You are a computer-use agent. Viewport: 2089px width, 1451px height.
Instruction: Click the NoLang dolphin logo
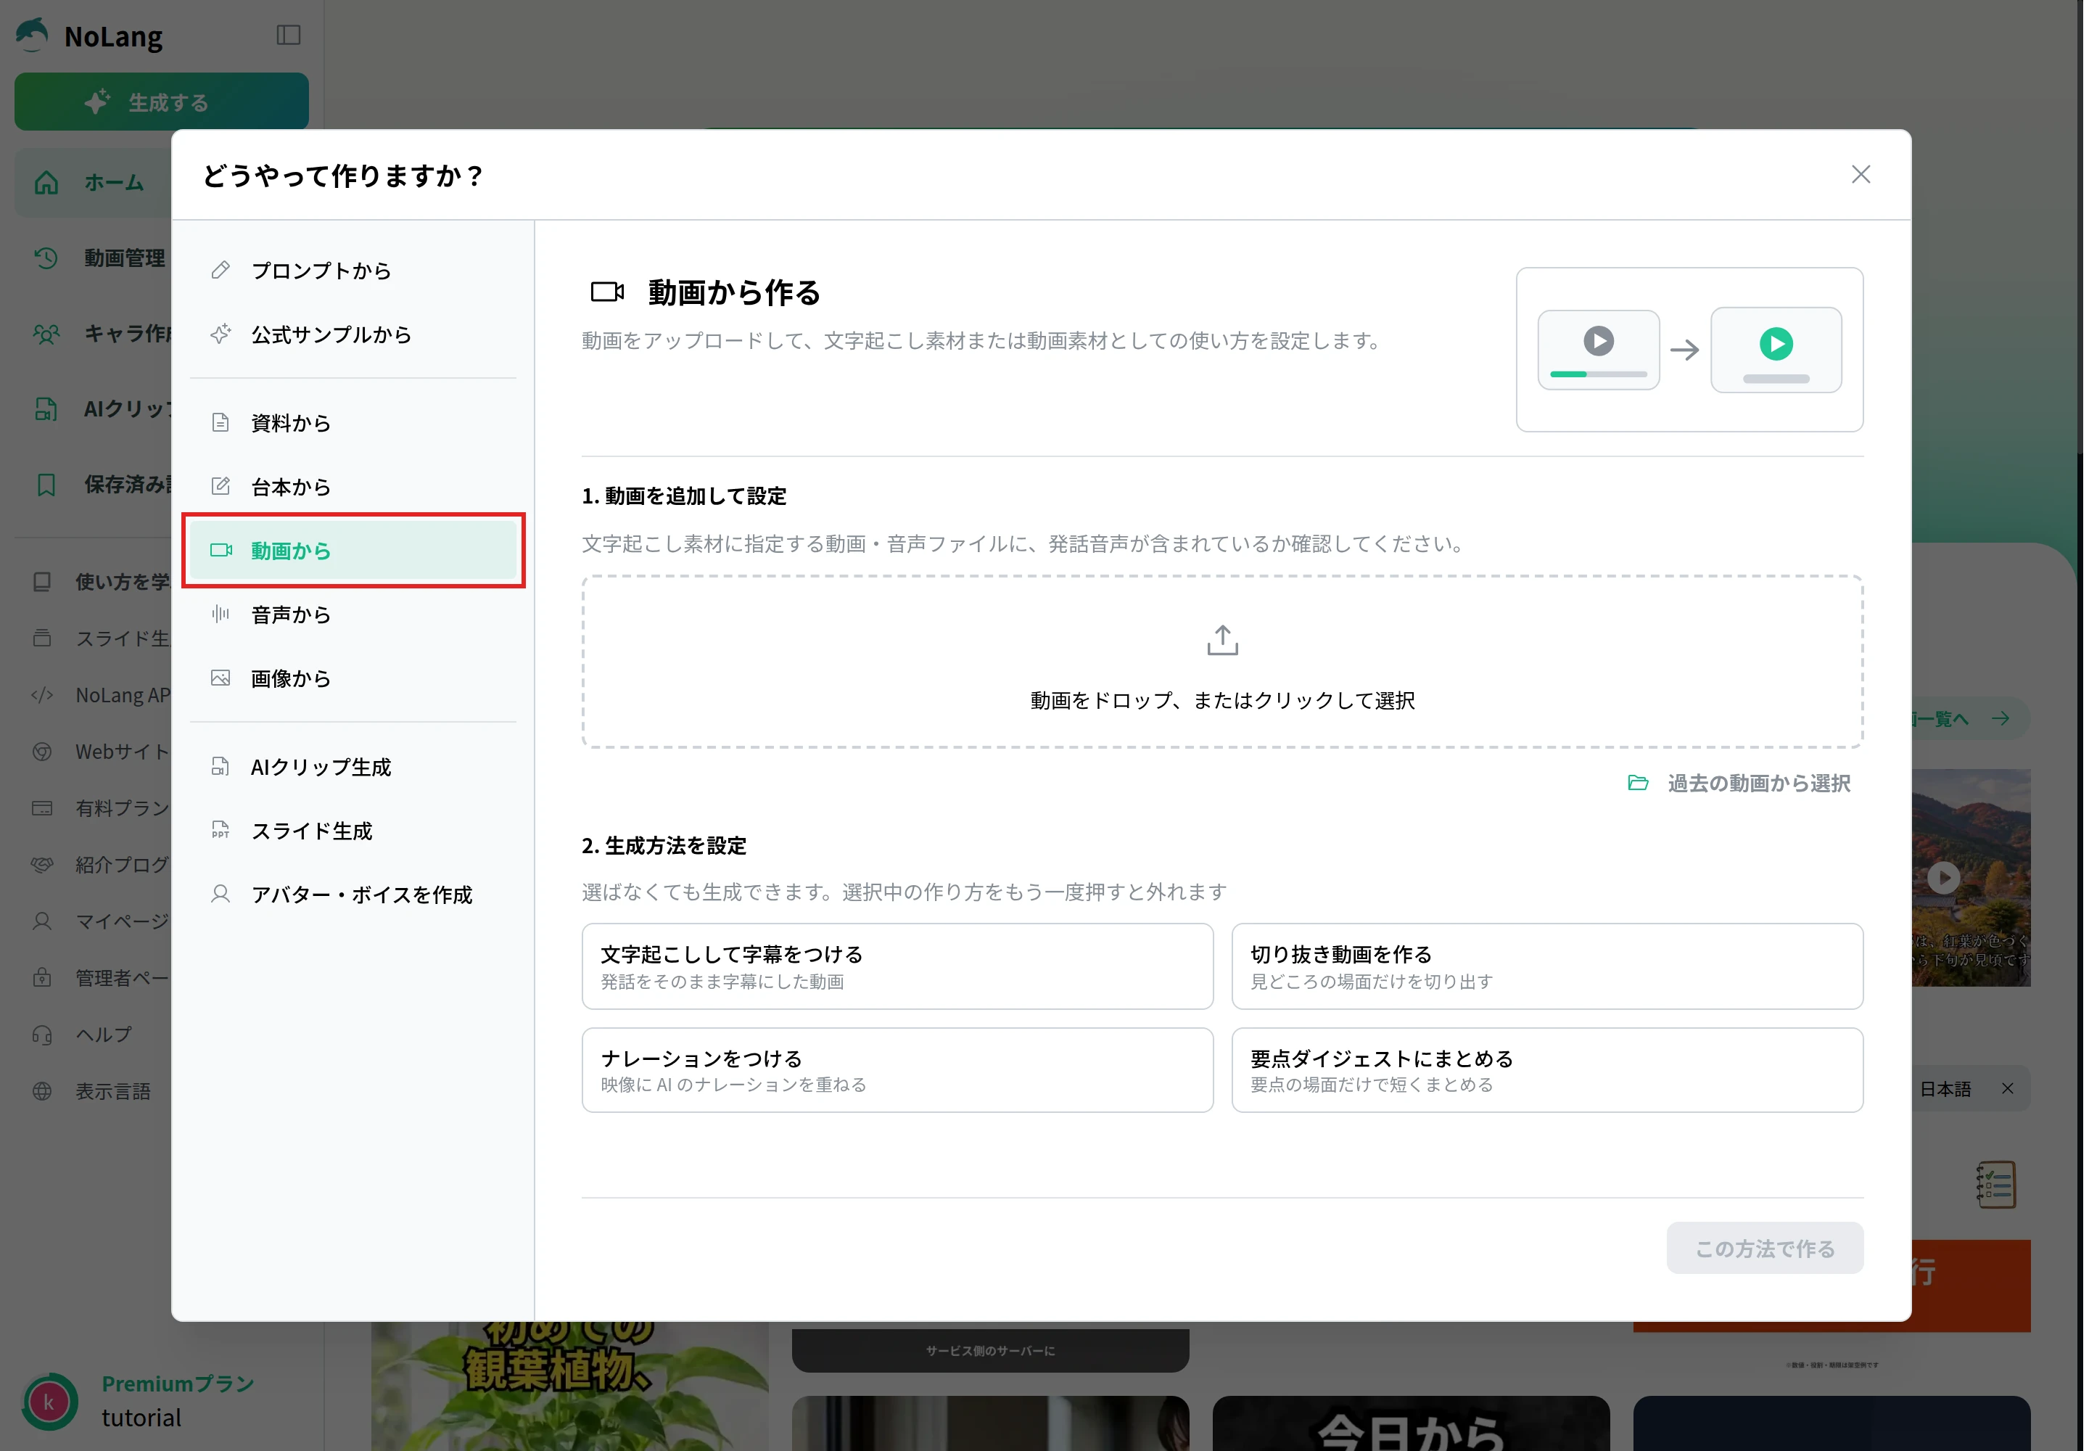coord(33,36)
